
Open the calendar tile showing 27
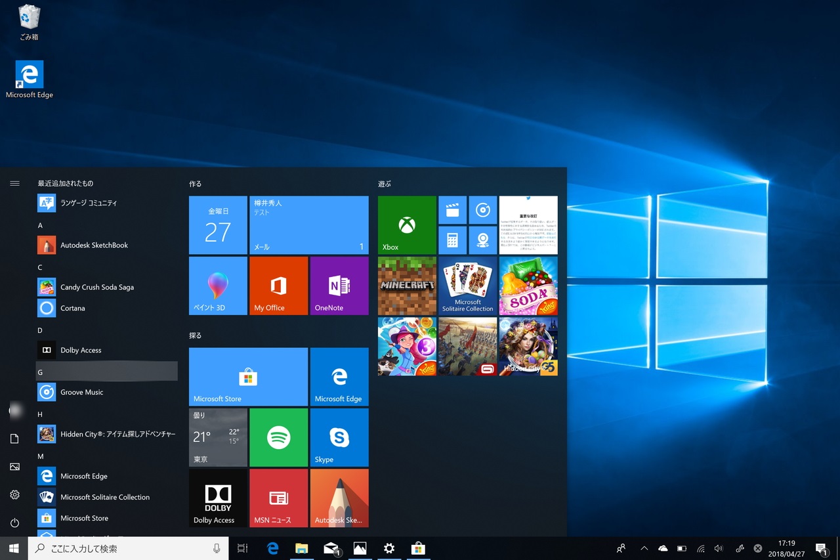coord(218,225)
